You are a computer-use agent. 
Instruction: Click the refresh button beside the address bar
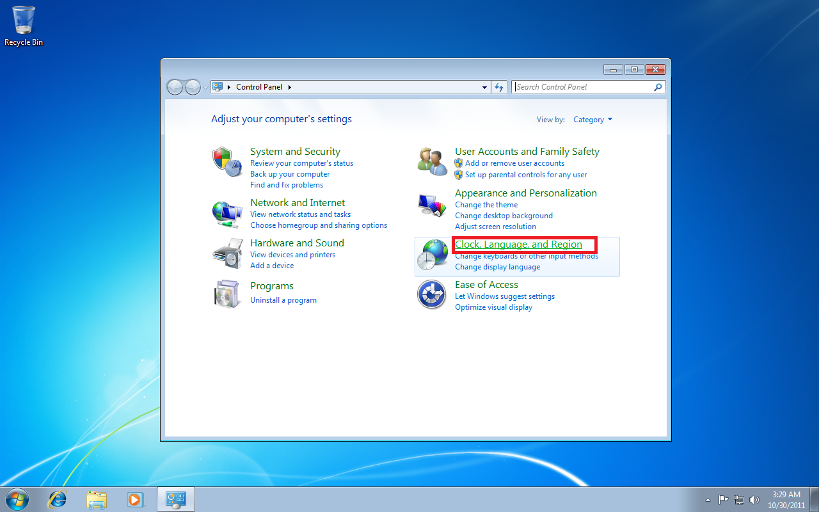(x=500, y=87)
